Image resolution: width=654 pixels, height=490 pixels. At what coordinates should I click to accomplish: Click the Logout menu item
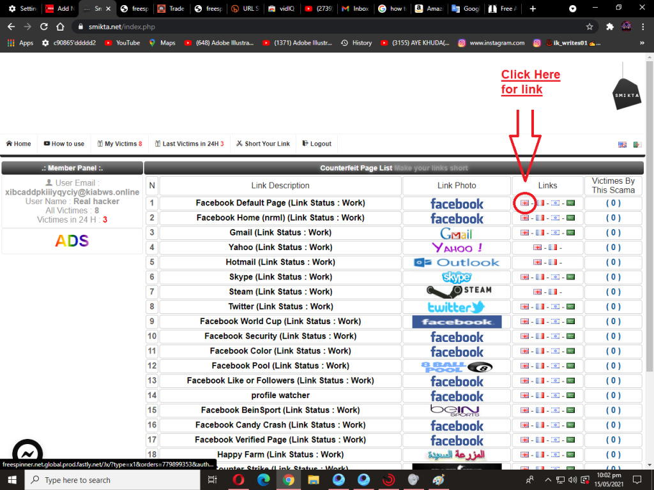[x=317, y=144]
